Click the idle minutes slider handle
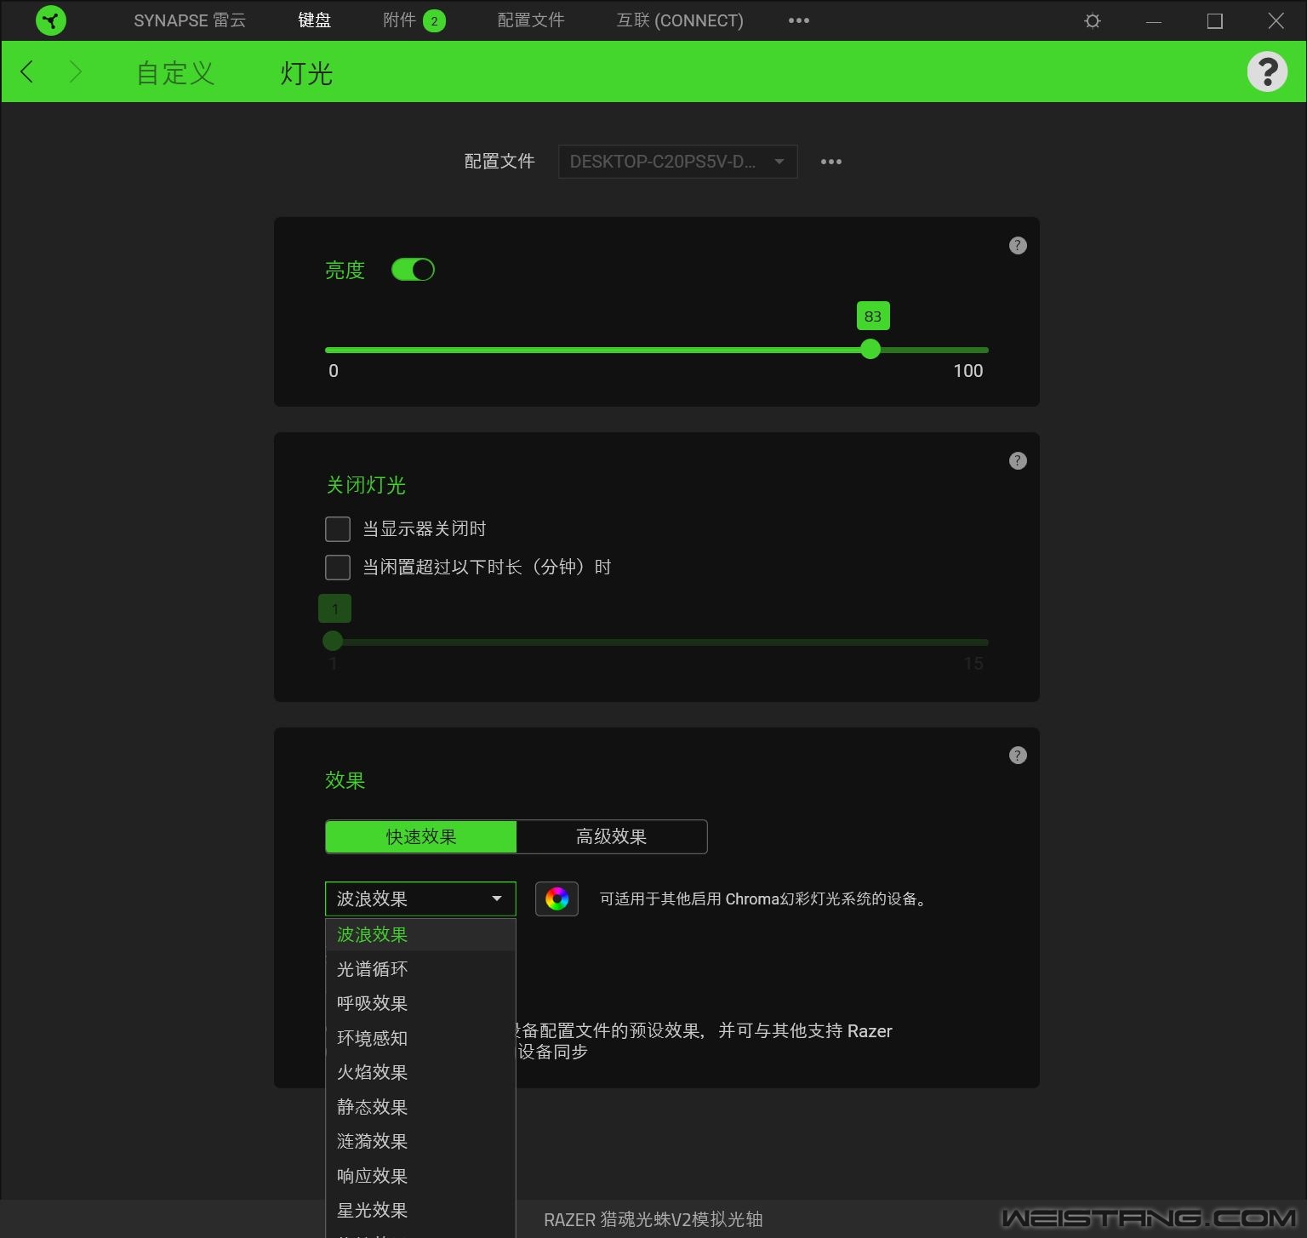The width and height of the screenshot is (1307, 1238). (333, 641)
